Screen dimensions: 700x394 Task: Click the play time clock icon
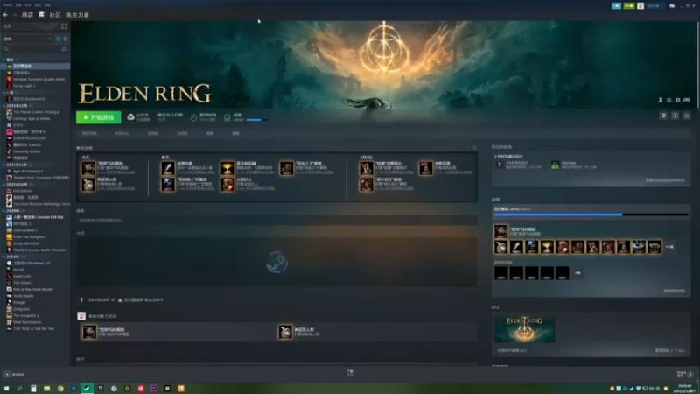[x=193, y=117]
